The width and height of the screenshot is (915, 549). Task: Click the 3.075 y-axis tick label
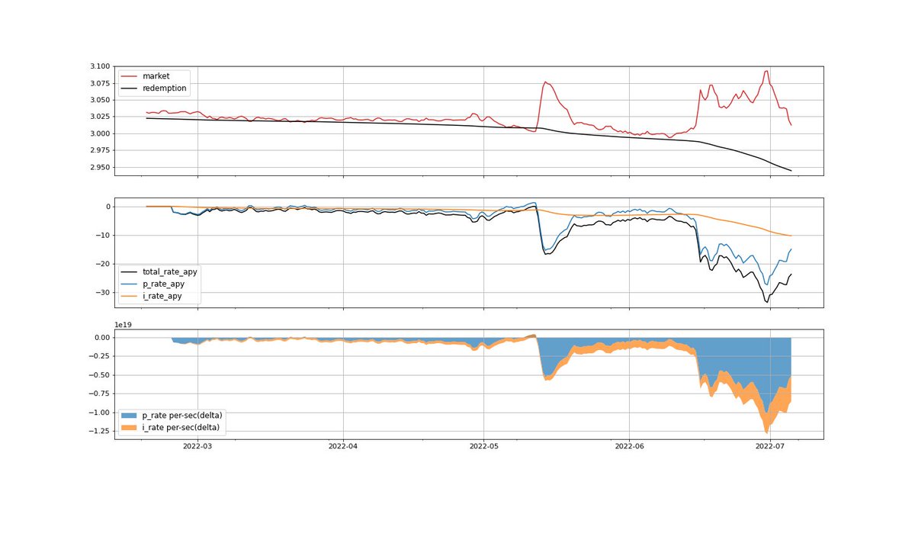pos(98,84)
